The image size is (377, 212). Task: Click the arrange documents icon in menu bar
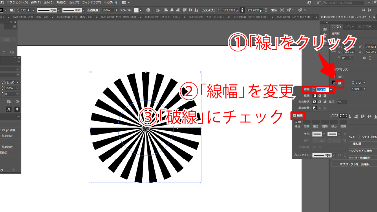point(124,2)
